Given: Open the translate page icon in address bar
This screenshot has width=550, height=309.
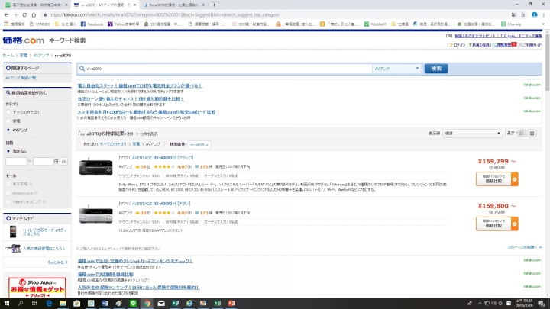Looking at the screenshot, I should [x=513, y=14].
